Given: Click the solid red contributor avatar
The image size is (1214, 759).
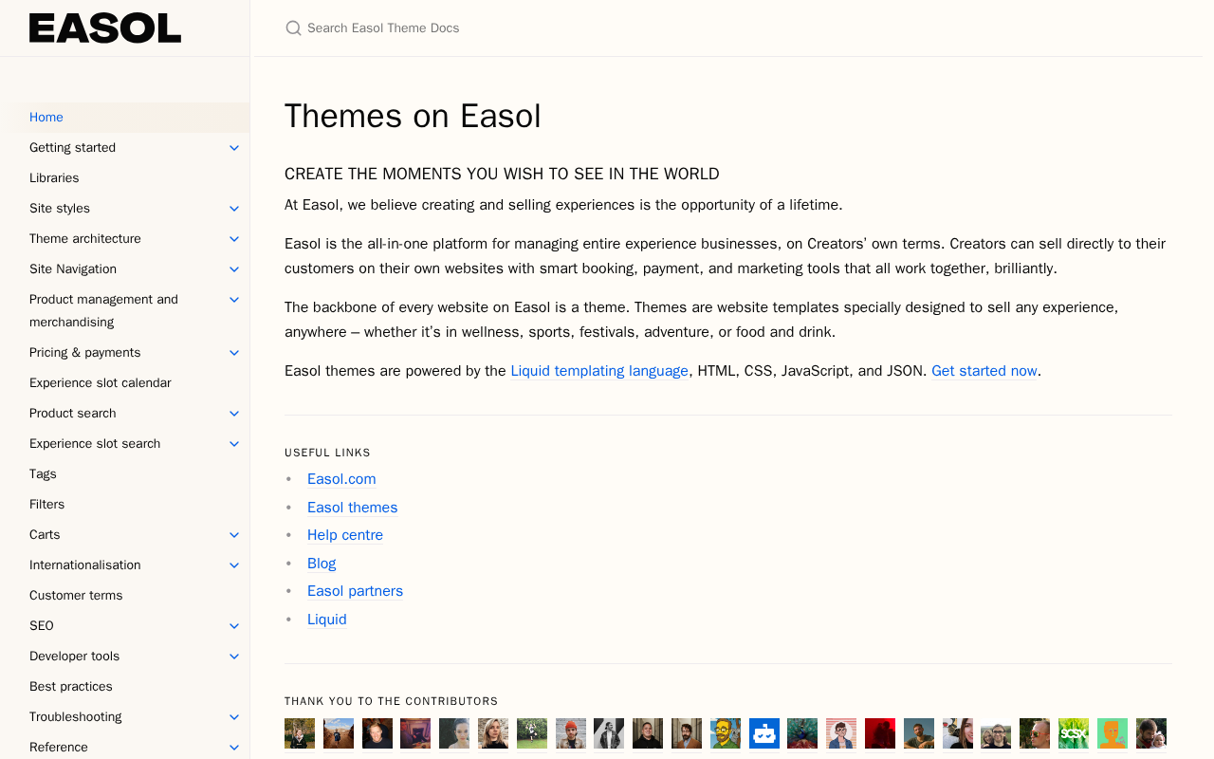Looking at the screenshot, I should pos(880,733).
